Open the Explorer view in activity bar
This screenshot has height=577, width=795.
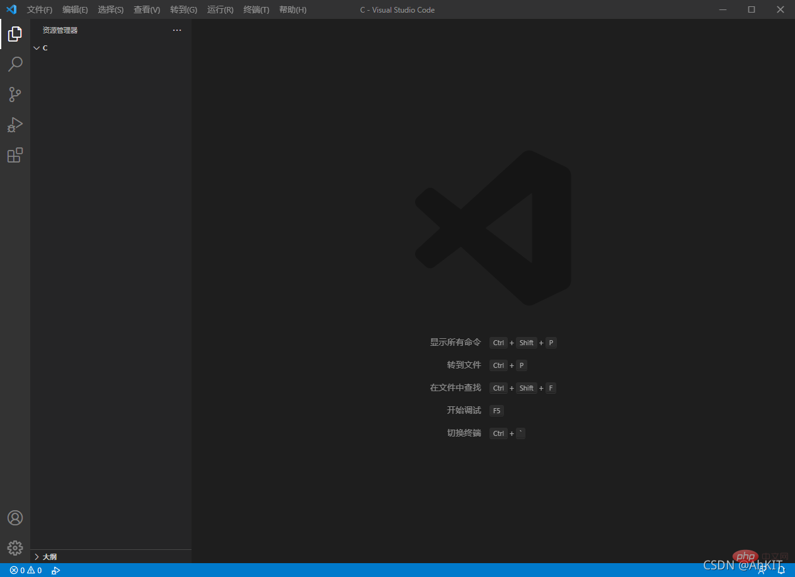point(15,34)
